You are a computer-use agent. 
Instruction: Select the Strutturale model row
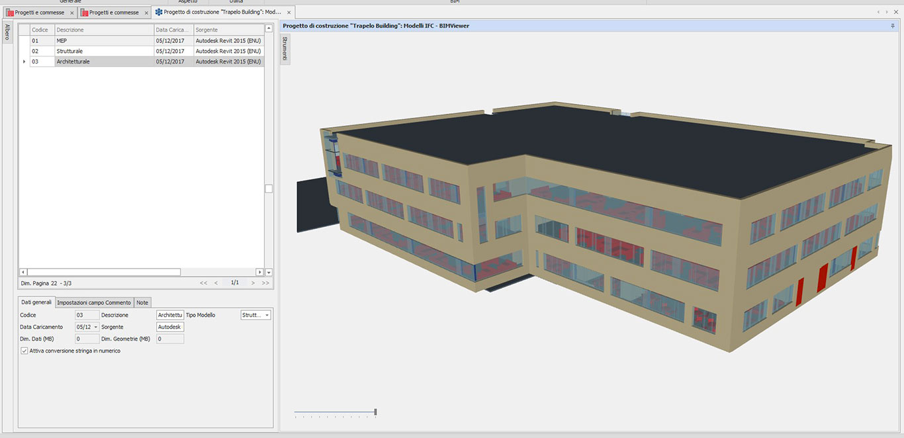pos(141,51)
